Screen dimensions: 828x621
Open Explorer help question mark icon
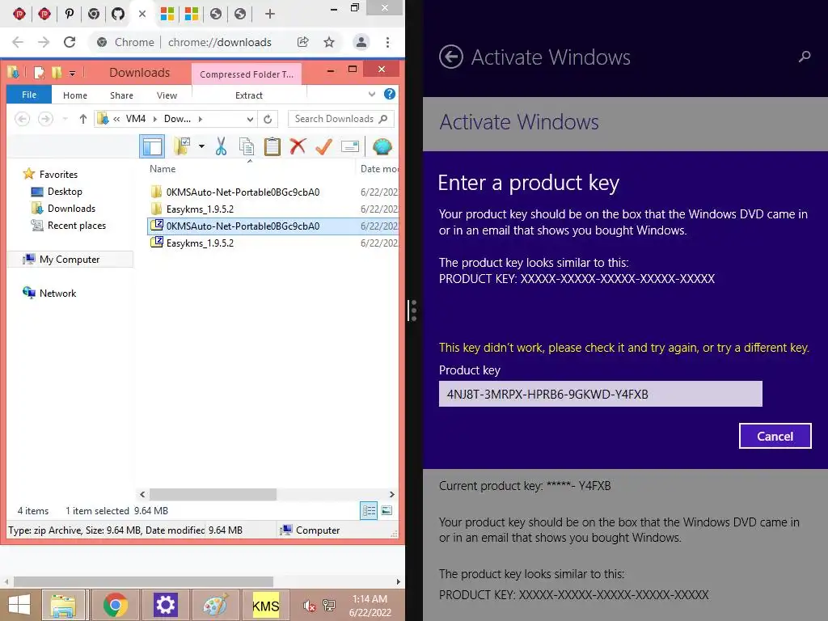[x=390, y=94]
